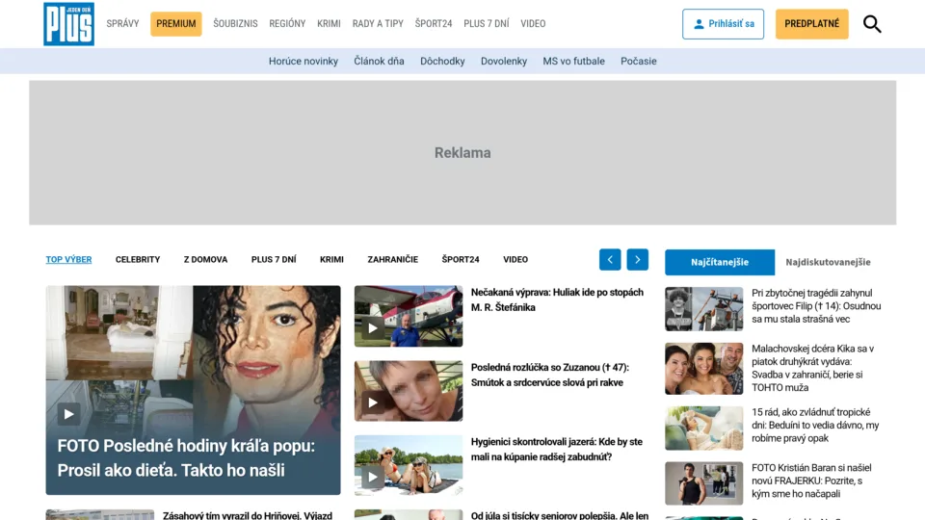Show previous carousel categories with left arrow
Image resolution: width=925 pixels, height=520 pixels.
point(610,259)
